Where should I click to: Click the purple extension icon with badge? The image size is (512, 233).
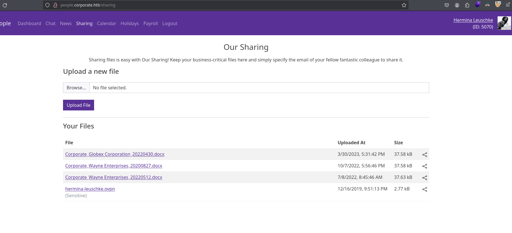pos(478,5)
